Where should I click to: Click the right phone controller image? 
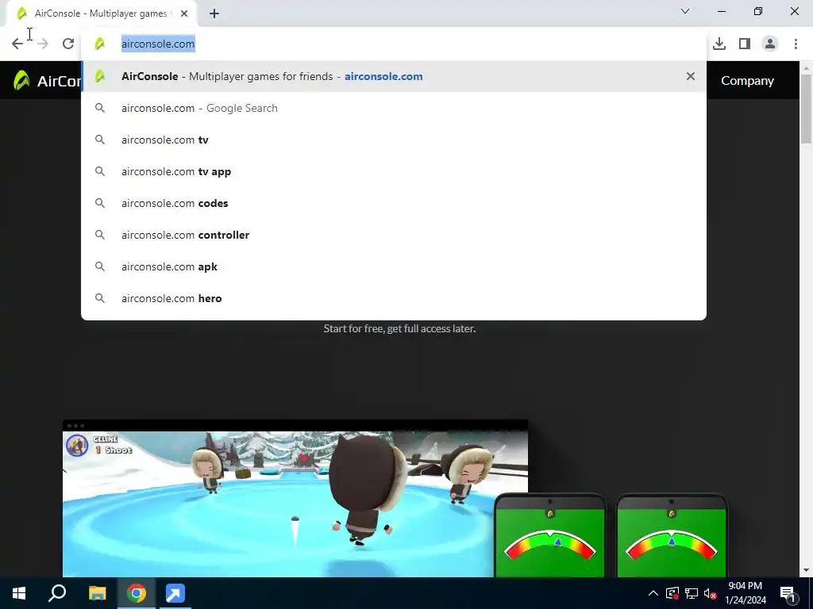672,536
